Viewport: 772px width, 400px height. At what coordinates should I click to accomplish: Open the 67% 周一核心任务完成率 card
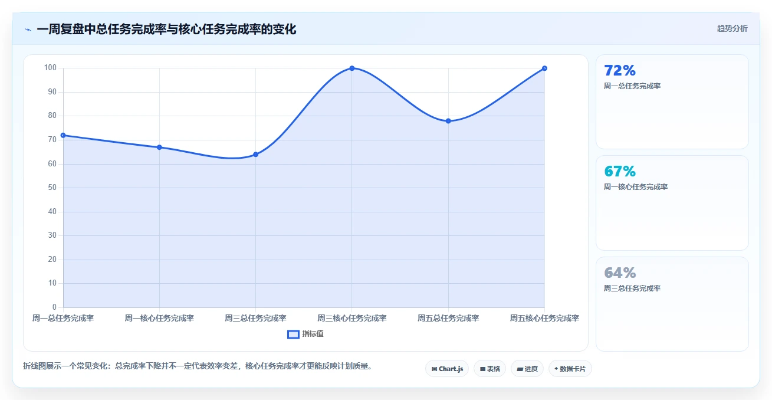(x=672, y=203)
